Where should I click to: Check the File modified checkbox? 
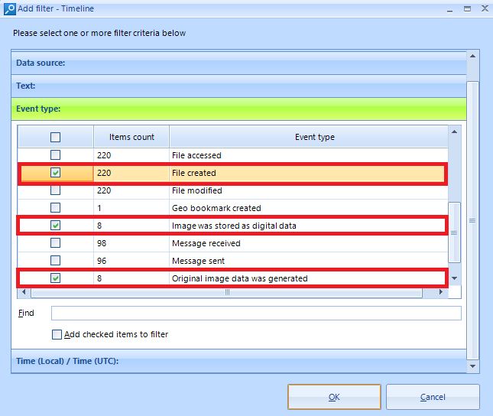coord(55,190)
